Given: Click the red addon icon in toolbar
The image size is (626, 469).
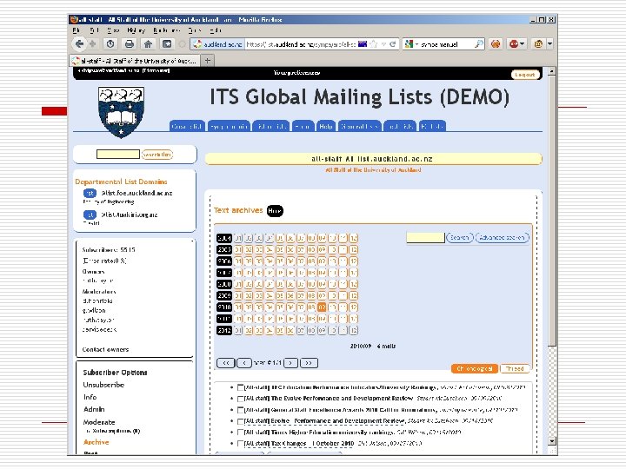Looking at the screenshot, I should 514,44.
